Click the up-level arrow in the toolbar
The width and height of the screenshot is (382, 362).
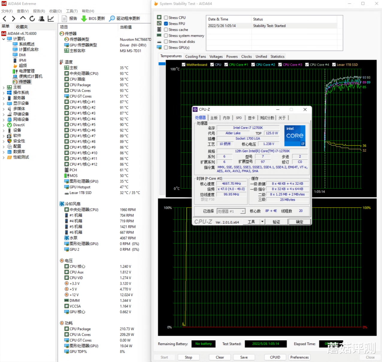tap(23, 19)
